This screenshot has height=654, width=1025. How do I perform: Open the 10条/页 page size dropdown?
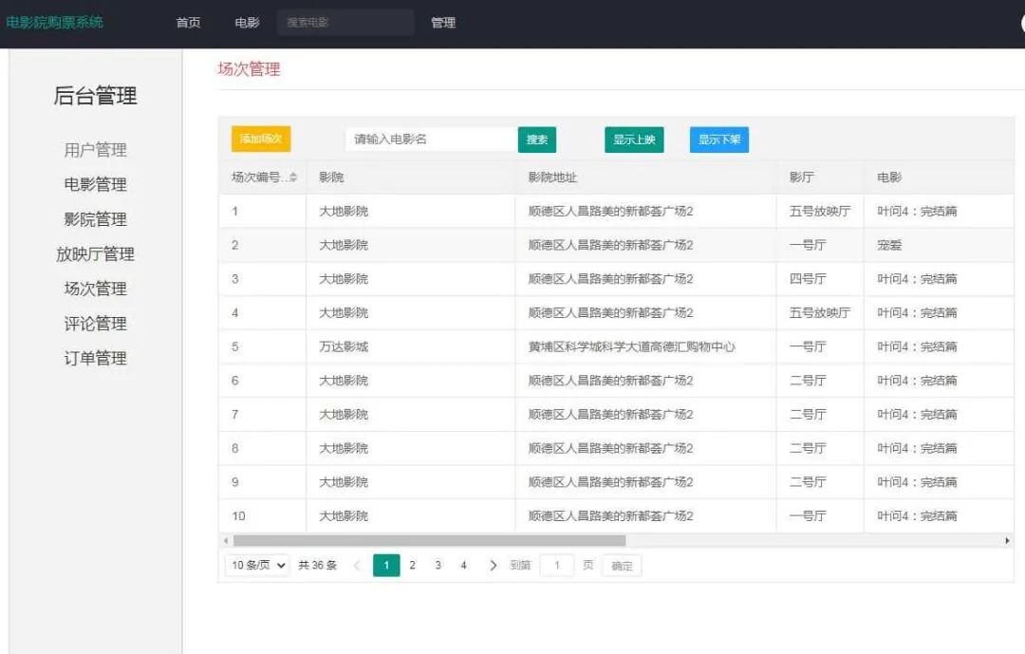coord(256,565)
